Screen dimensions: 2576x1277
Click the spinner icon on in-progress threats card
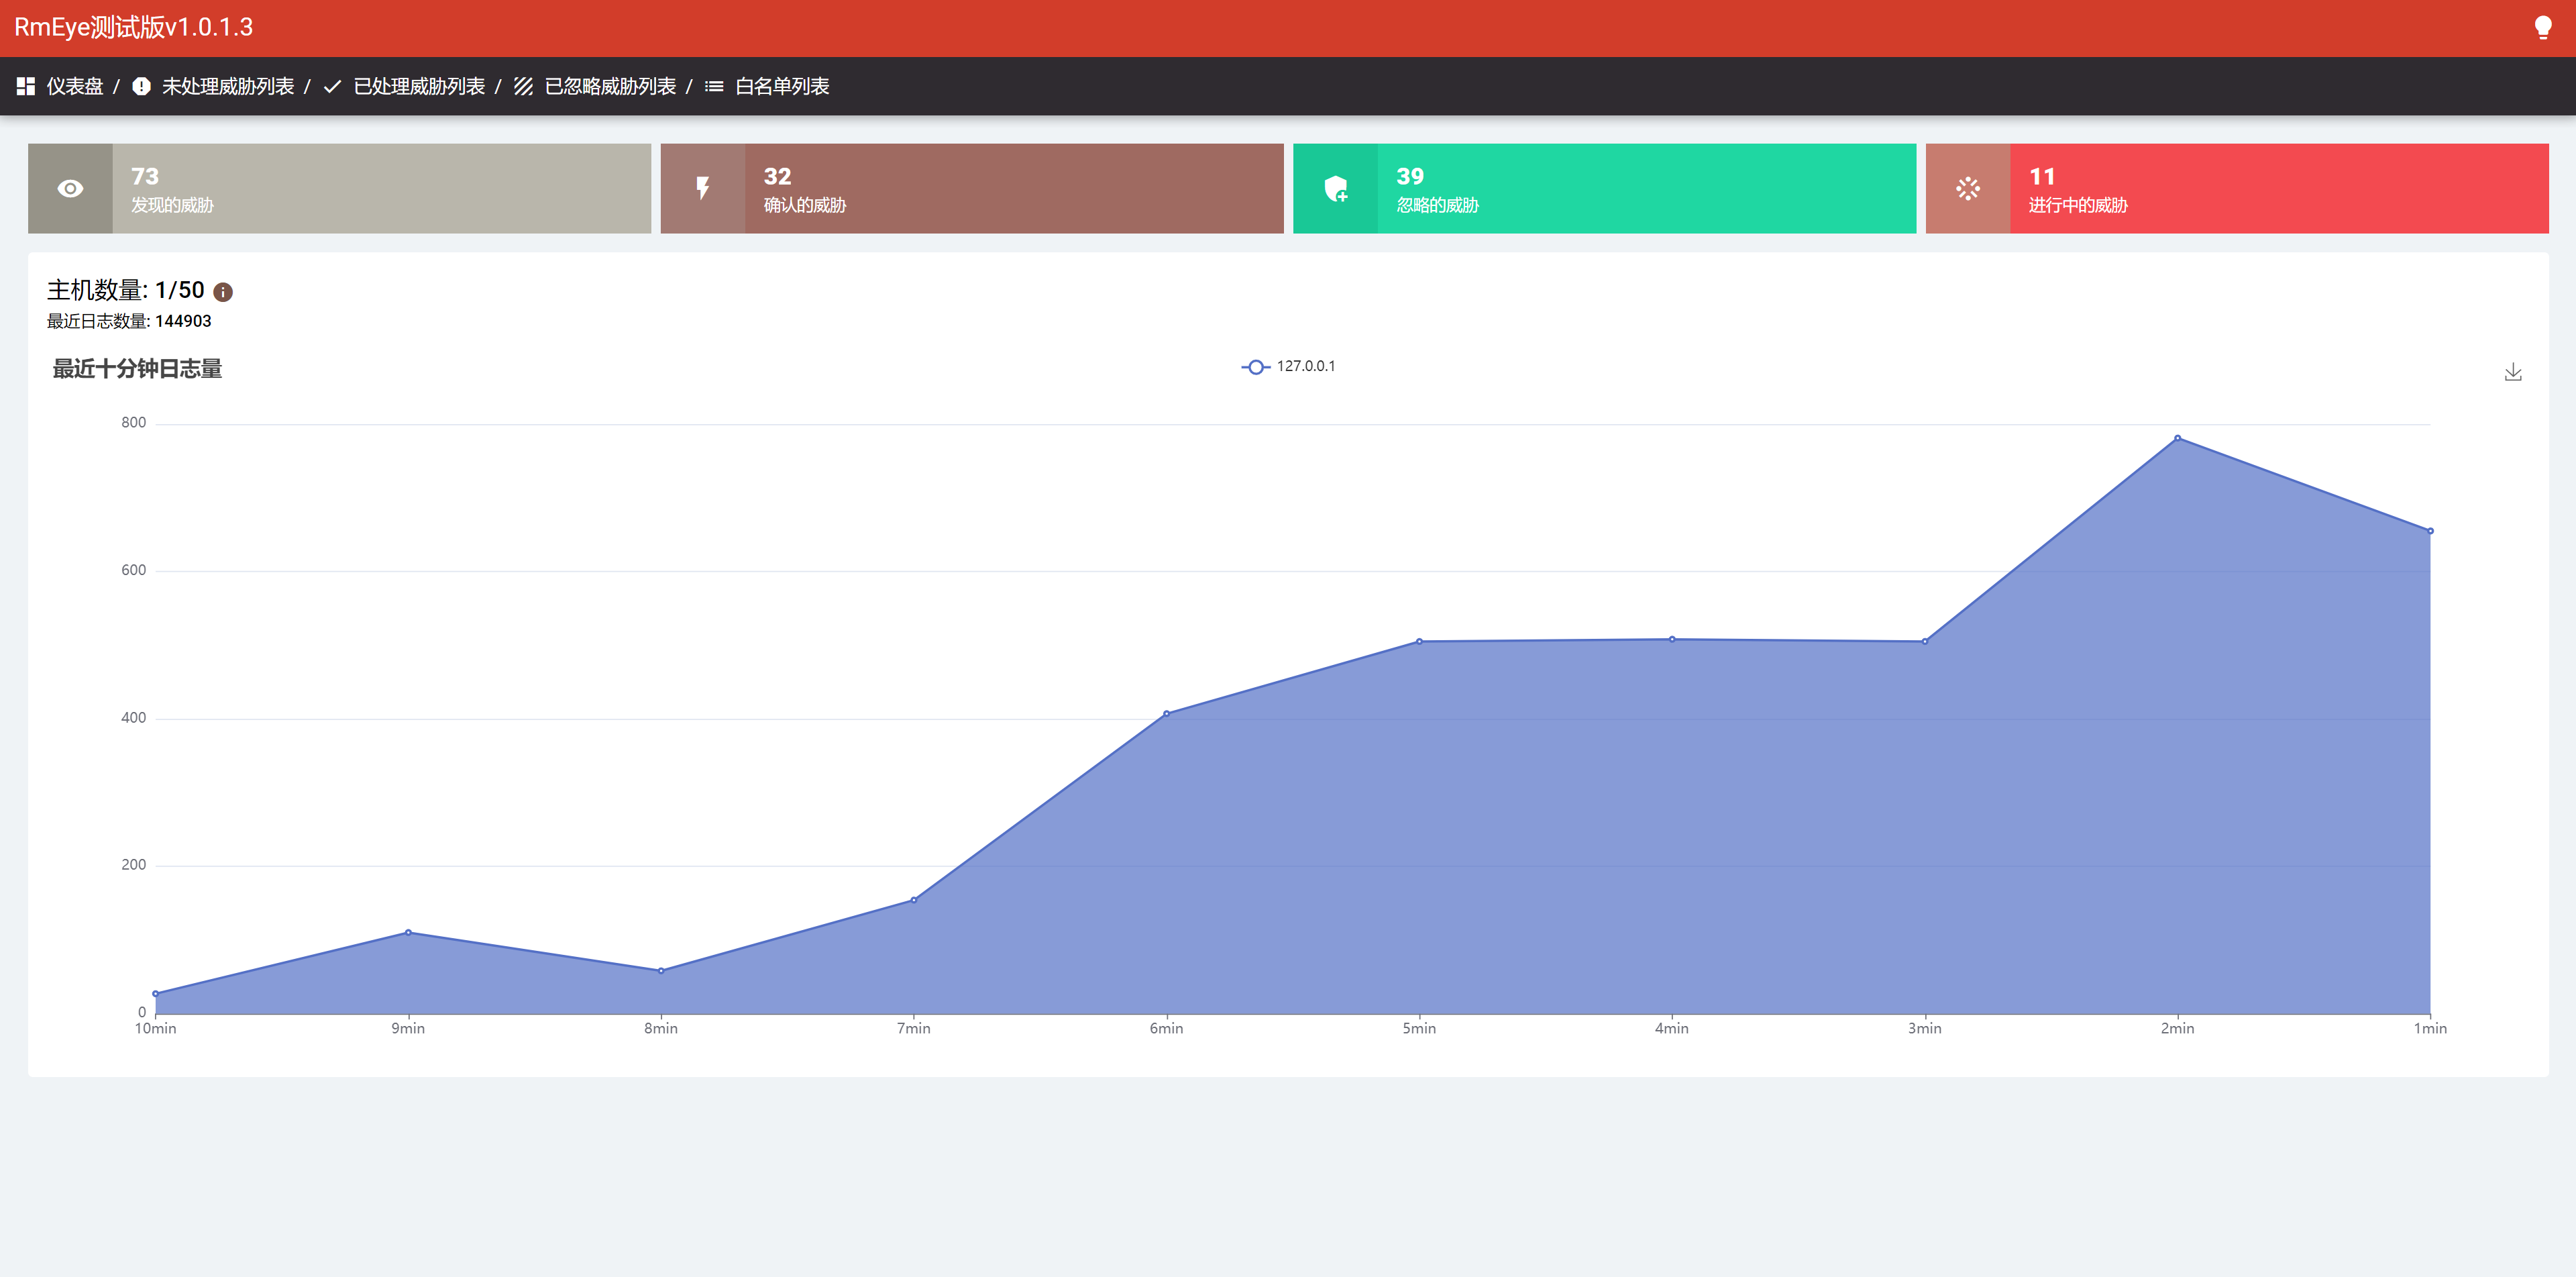pos(1967,189)
